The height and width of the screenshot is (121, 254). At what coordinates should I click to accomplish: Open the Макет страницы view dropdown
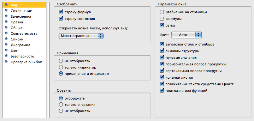click(81, 36)
